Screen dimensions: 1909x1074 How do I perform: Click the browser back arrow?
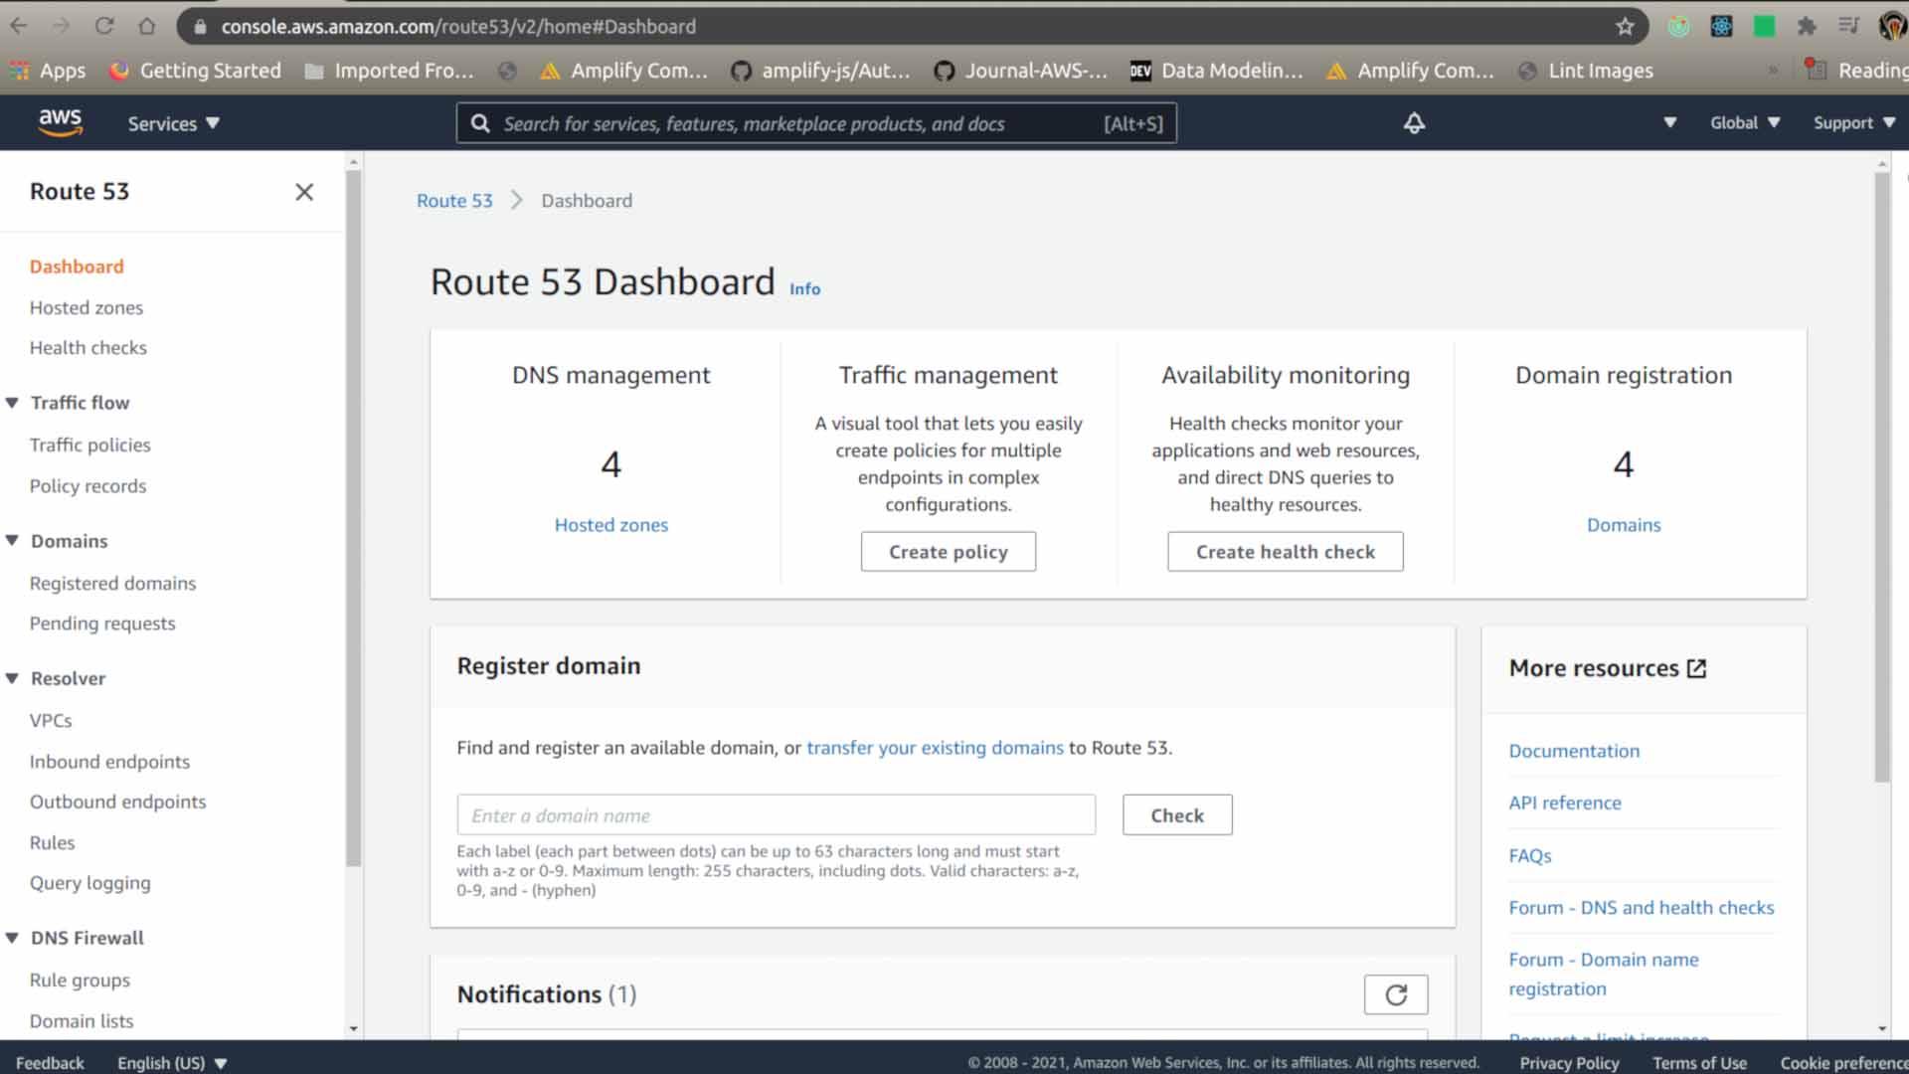tap(19, 27)
